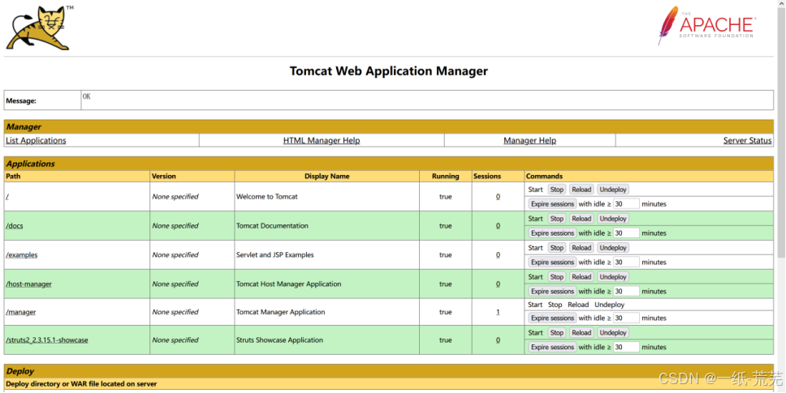Open the /host-manager application path
This screenshot has height=393, width=786.
(x=28, y=284)
